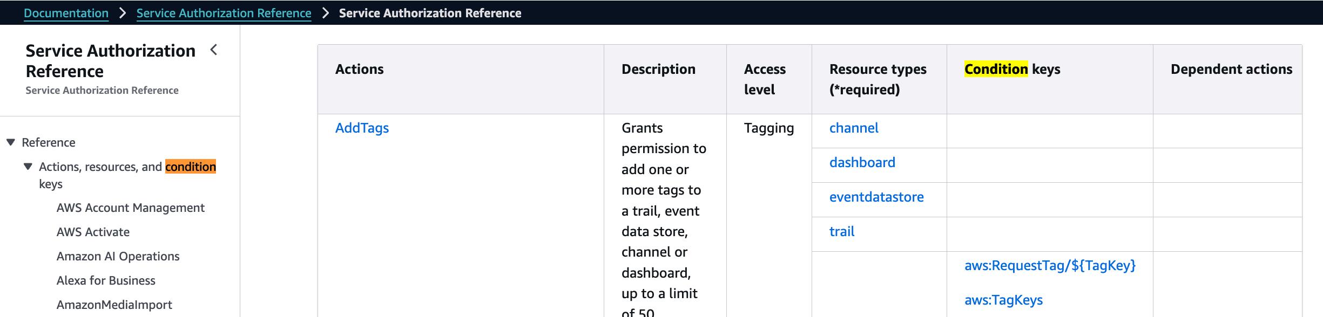Image resolution: width=1323 pixels, height=317 pixels.
Task: Collapse the Reference tree section
Action: (x=11, y=142)
